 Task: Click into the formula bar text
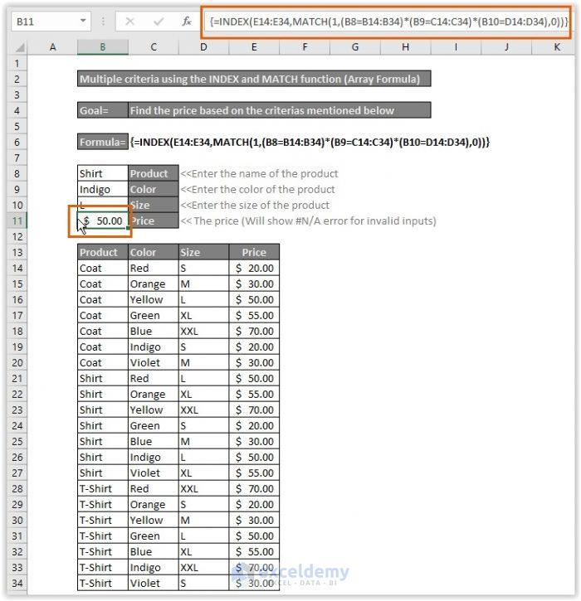pos(387,22)
